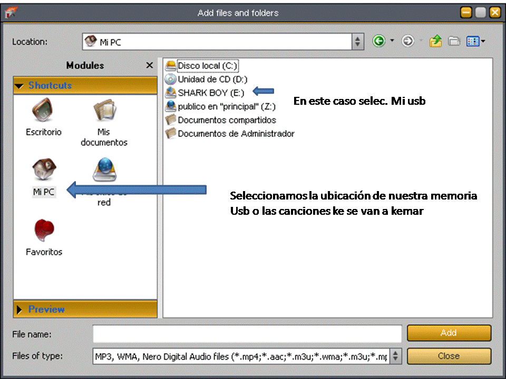Screen dimensions: 506x379
Task: Click the Nero application icon in title bar
Action: [x=11, y=13]
